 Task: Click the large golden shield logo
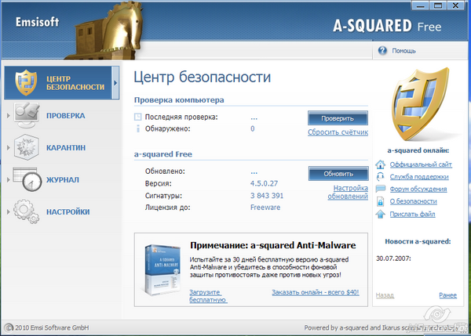[x=421, y=104]
